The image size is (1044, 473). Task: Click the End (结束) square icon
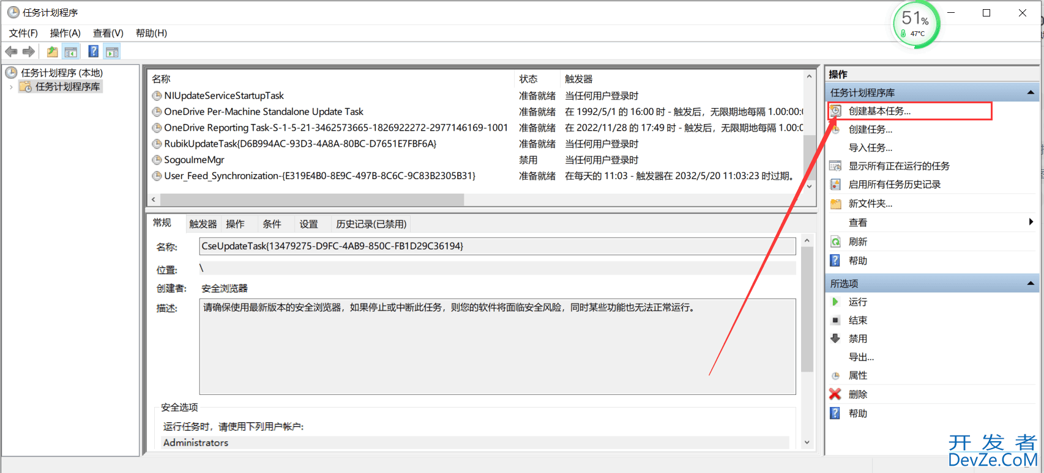[x=835, y=320]
